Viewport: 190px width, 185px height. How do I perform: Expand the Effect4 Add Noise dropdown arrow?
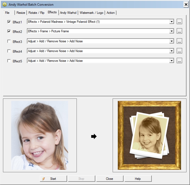click(x=172, y=51)
